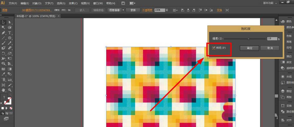294x127 pixels.
Task: Select the Slice tool
Action: point(10,85)
